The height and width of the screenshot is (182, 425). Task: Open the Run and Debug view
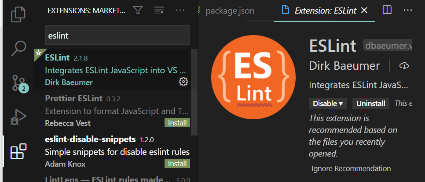pos(19,117)
